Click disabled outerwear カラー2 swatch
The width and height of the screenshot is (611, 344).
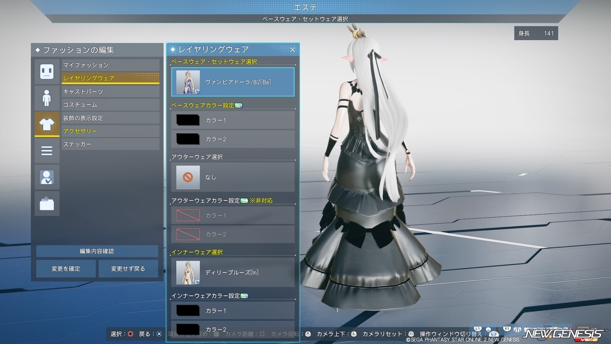(x=188, y=234)
